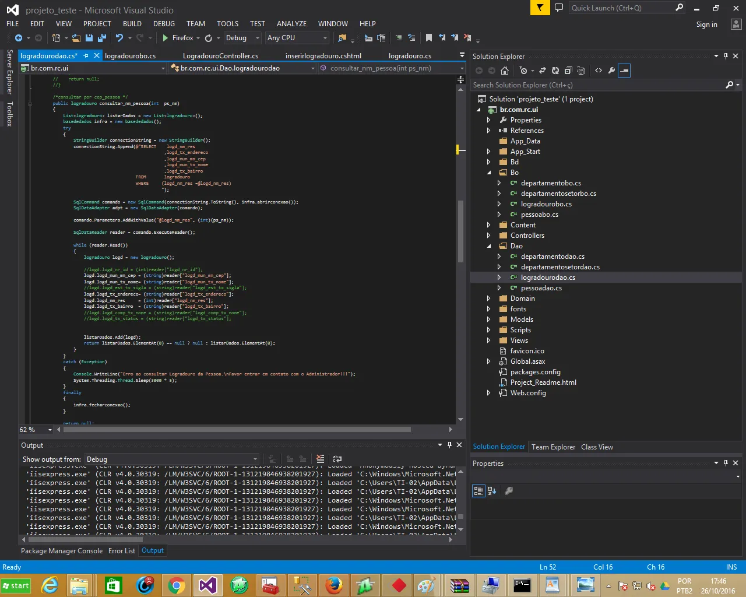The image size is (746, 597).
Task: Toggle Categorized view in Properties panel
Action: 478,491
